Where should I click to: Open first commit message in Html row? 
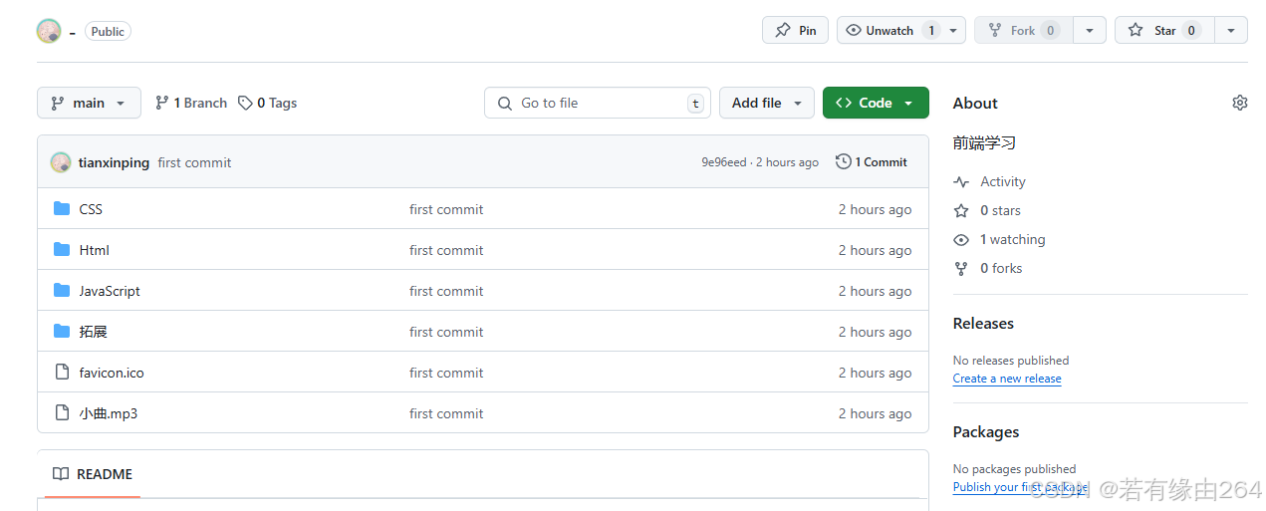point(446,250)
